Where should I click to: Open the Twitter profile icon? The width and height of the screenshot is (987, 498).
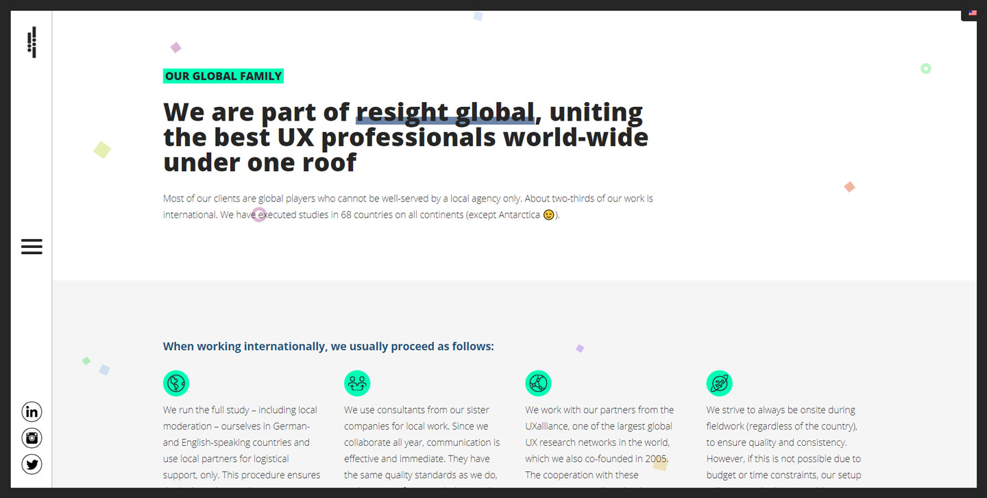[x=32, y=464]
